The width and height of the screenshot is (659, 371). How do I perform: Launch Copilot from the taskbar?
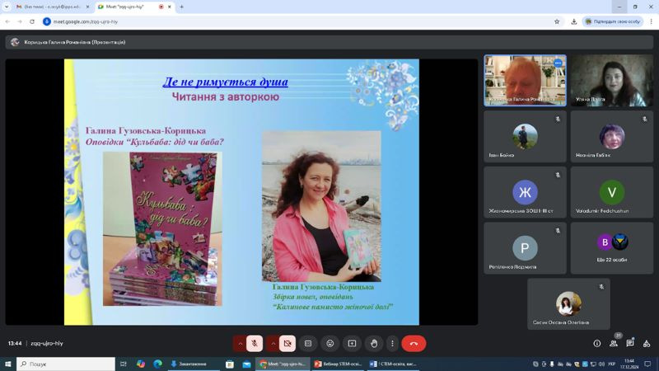coord(141,364)
